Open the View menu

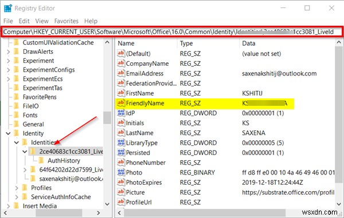tap(42, 21)
